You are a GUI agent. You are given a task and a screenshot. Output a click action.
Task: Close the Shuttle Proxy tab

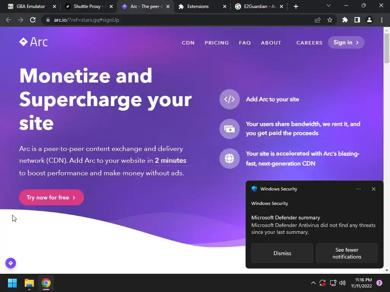[111, 6]
